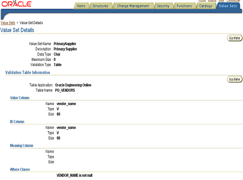This screenshot has width=243, height=180.
Task: Click the Value Set Details breadcrumb text
Action: click(x=31, y=23)
